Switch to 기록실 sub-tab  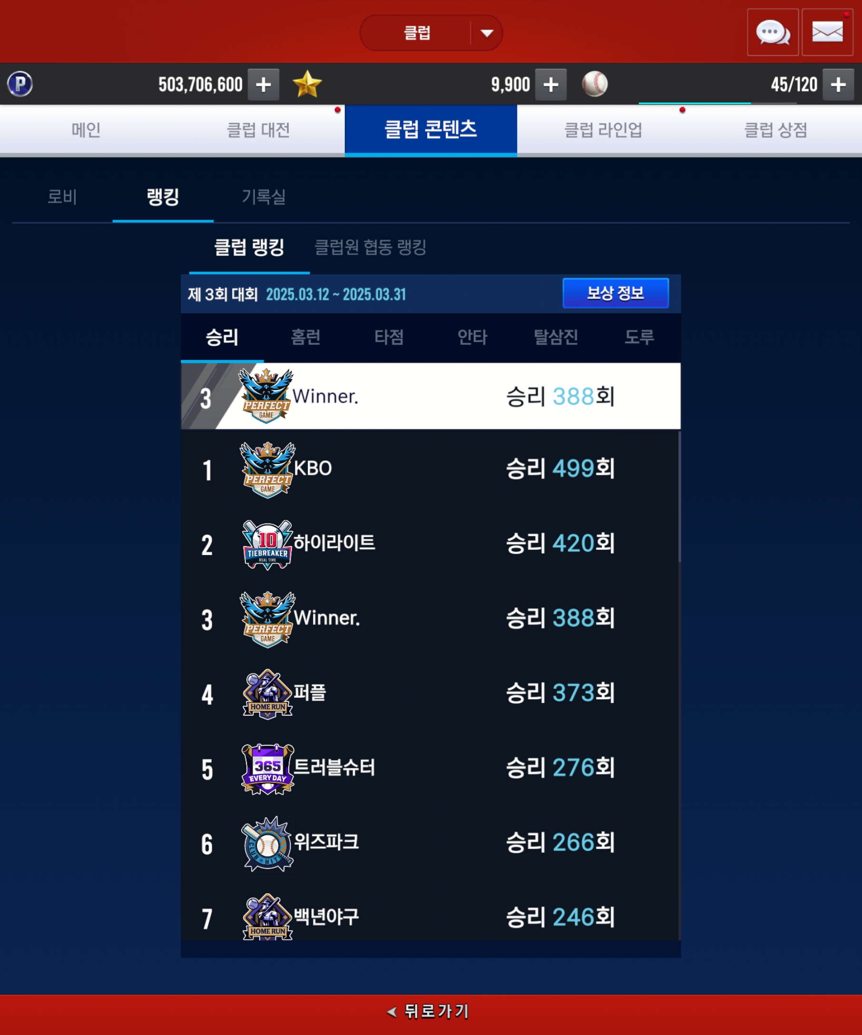(264, 196)
